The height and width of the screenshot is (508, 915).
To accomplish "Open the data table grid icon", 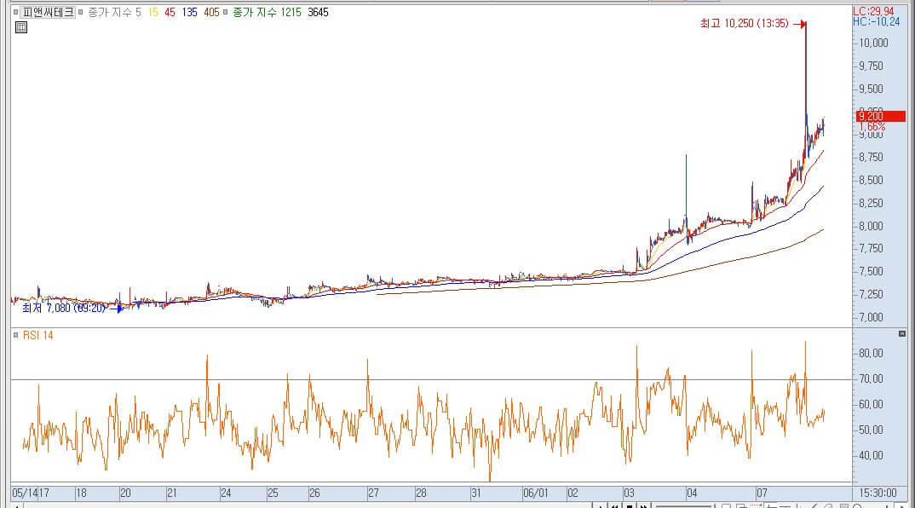I will coord(21,27).
